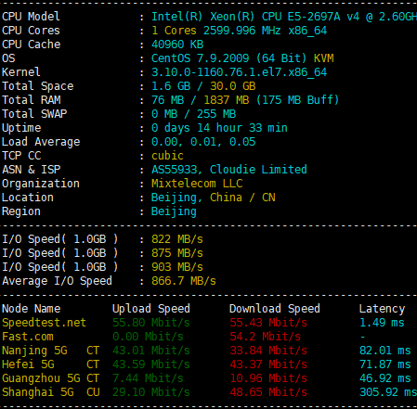Click the CPU Model value Intel(R) Xeon(R)
Screen dimensions: 417x409
(x=202, y=17)
